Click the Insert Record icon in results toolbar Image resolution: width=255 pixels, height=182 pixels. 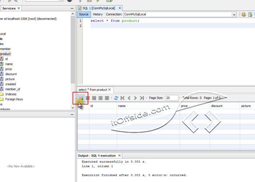coord(81,98)
